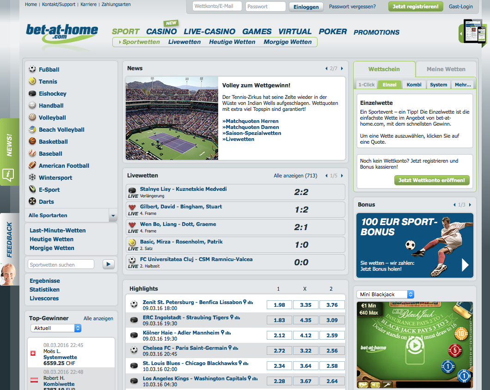Viewport: 490px width, 390px height.
Task: Open the Tennis category via its ball icon
Action: pos(31,81)
